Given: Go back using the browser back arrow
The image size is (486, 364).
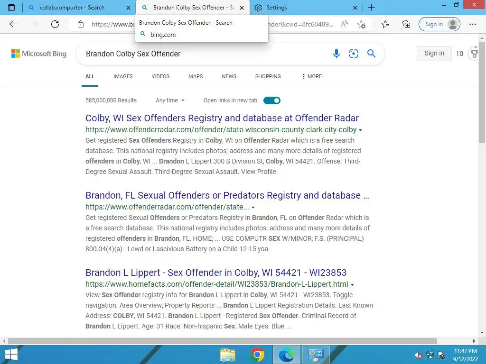Looking at the screenshot, I should (13, 24).
